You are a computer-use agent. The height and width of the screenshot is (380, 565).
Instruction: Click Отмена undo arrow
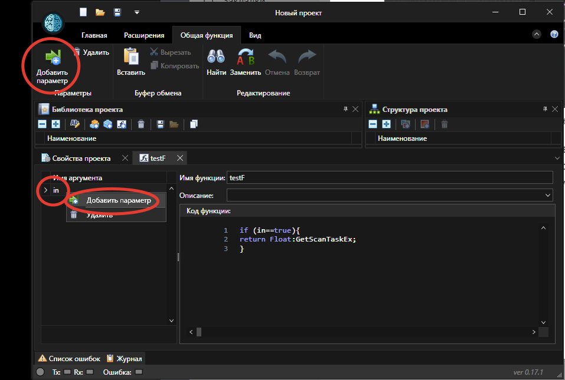(x=277, y=62)
